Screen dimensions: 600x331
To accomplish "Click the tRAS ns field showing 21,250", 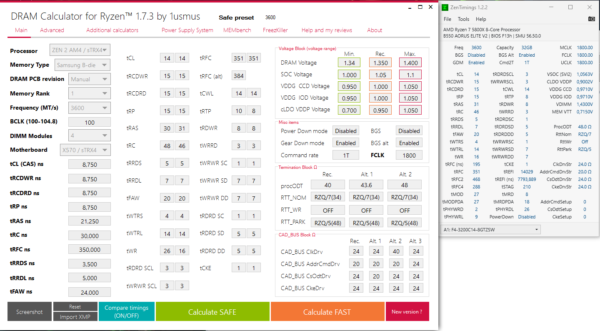I will pos(90,221).
